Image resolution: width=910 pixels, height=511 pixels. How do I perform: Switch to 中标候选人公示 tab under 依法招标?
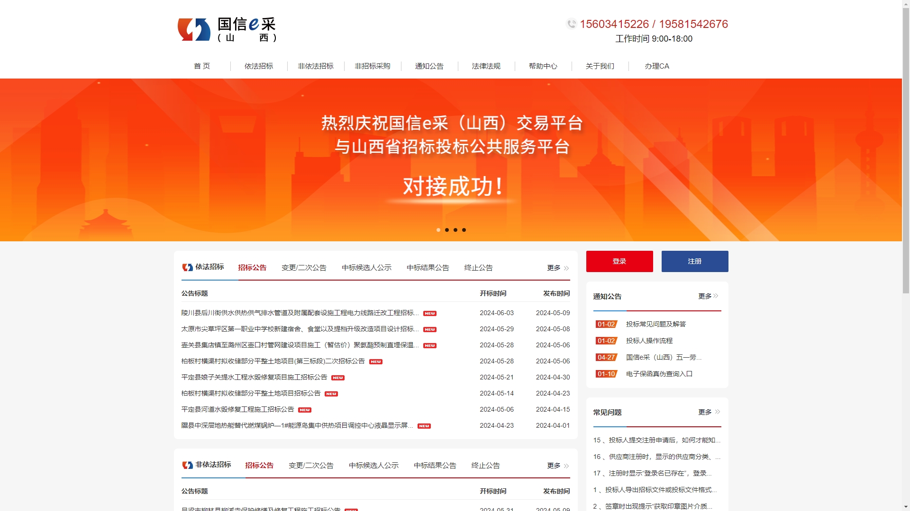(366, 268)
